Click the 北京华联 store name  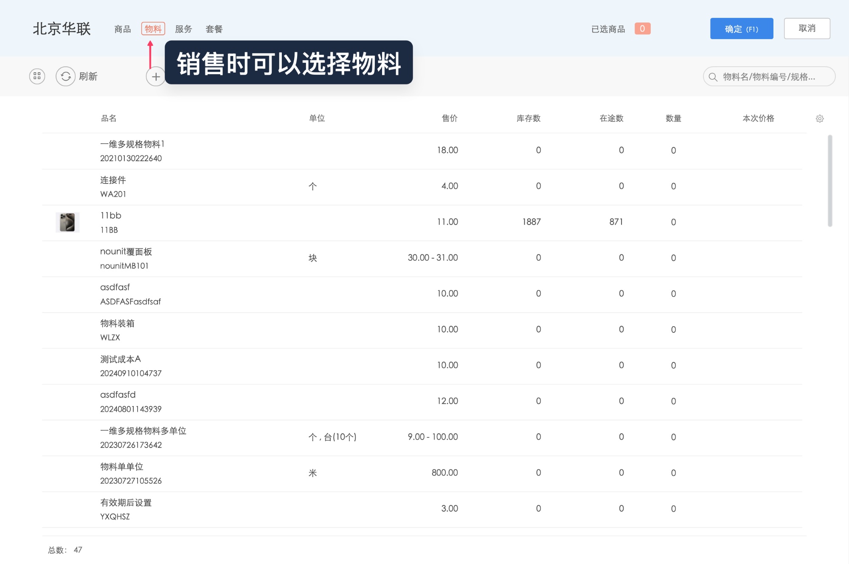click(x=62, y=29)
